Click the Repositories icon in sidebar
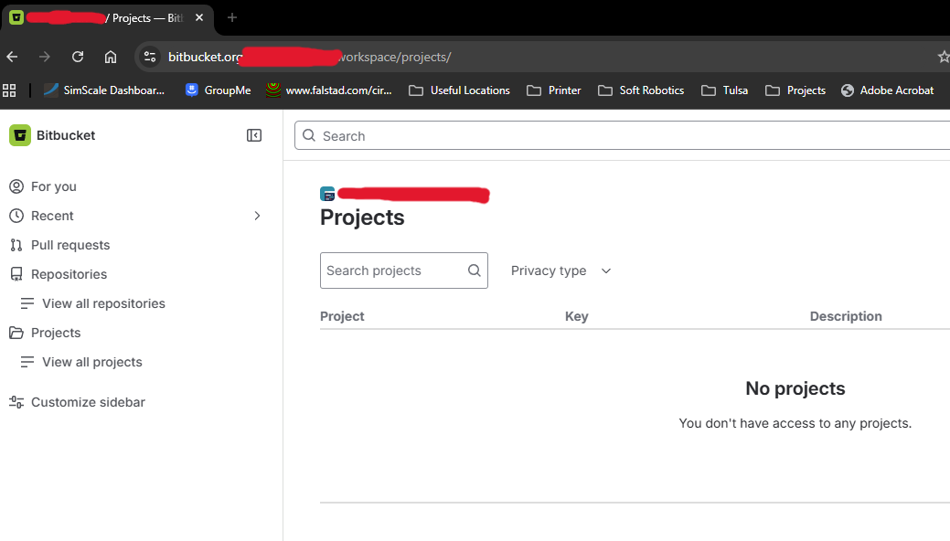This screenshot has height=541, width=950. click(x=16, y=274)
